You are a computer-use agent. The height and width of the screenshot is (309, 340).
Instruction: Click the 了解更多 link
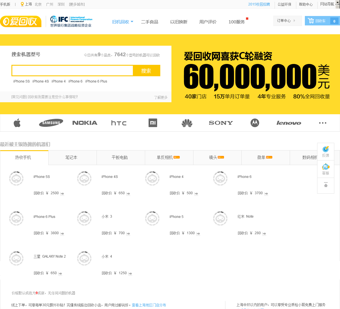(x=161, y=97)
